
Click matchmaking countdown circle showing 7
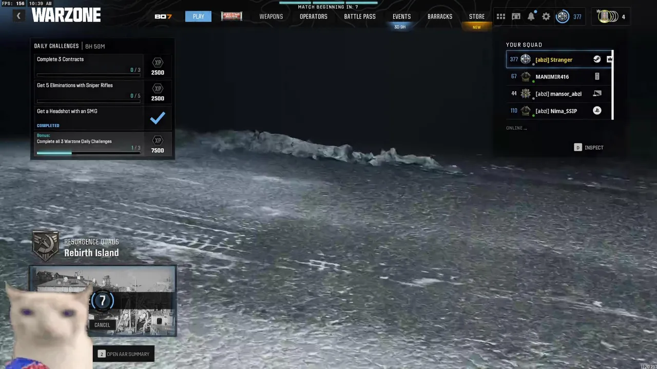102,301
